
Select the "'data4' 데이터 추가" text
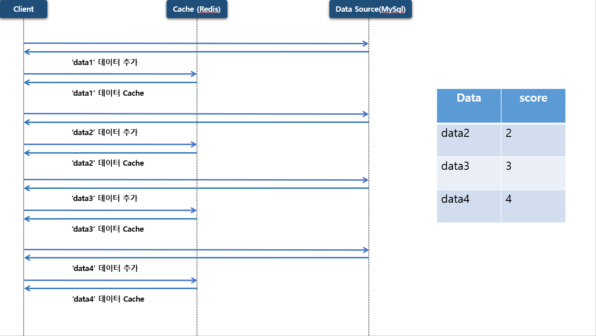pos(105,268)
